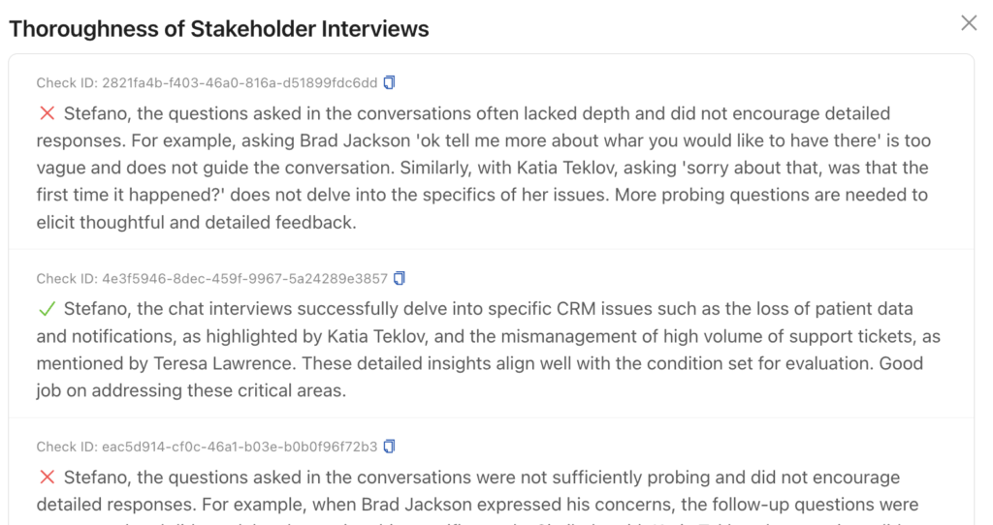The width and height of the screenshot is (993, 525).
Task: Click the red fail X on the eac5d914 check
Action: [x=47, y=478]
